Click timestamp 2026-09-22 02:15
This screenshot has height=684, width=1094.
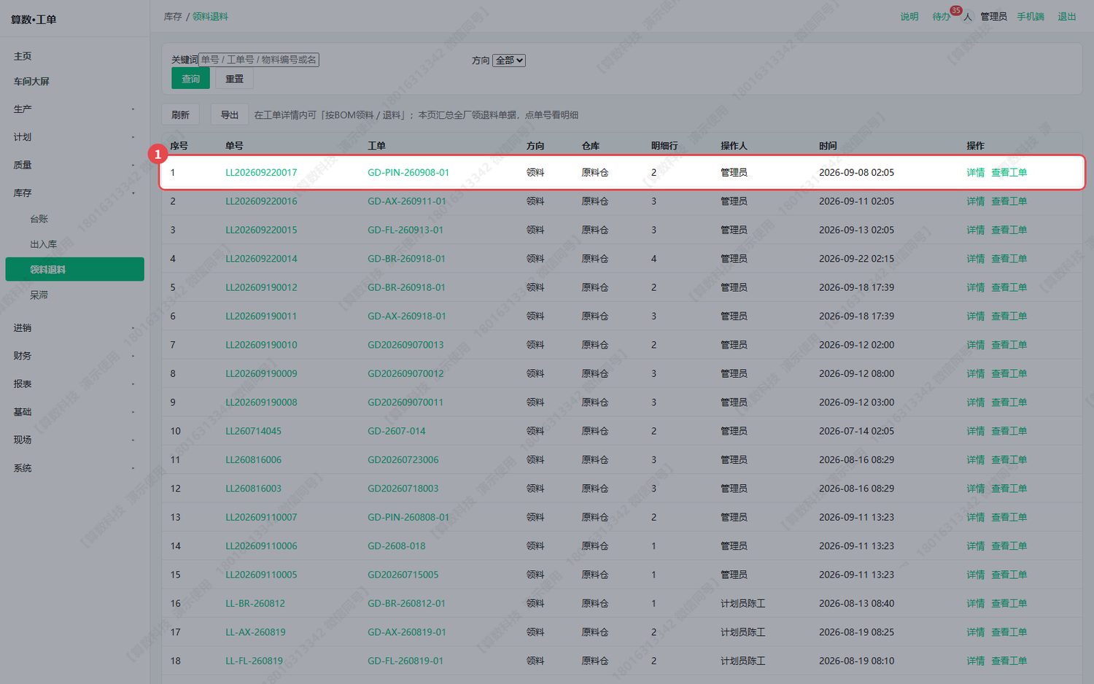(x=856, y=259)
